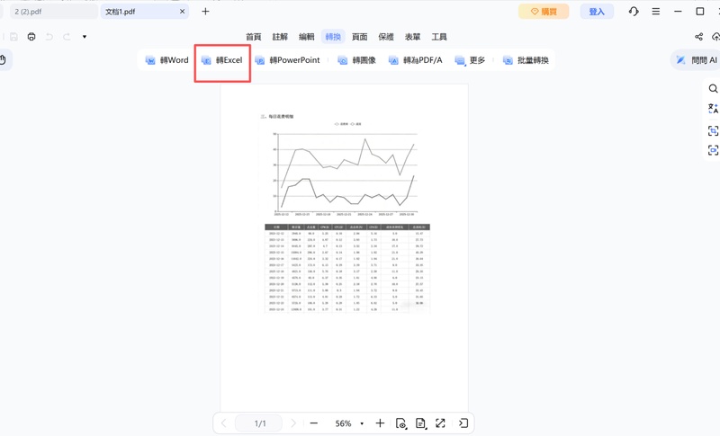Open the 工具 menu tab

(x=439, y=37)
